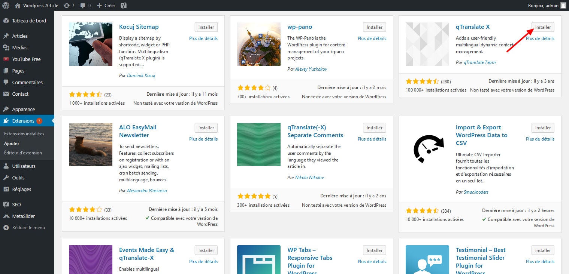569x274 pixels.
Task: Click green Separate Comments thumbnail
Action: tap(259, 144)
